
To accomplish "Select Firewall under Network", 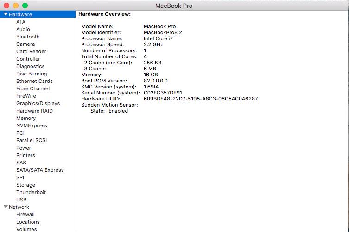I will point(25,214).
